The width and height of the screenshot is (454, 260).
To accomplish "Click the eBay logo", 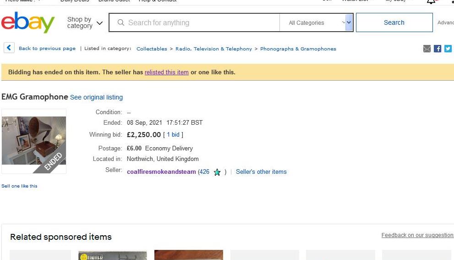I will tap(28, 22).
